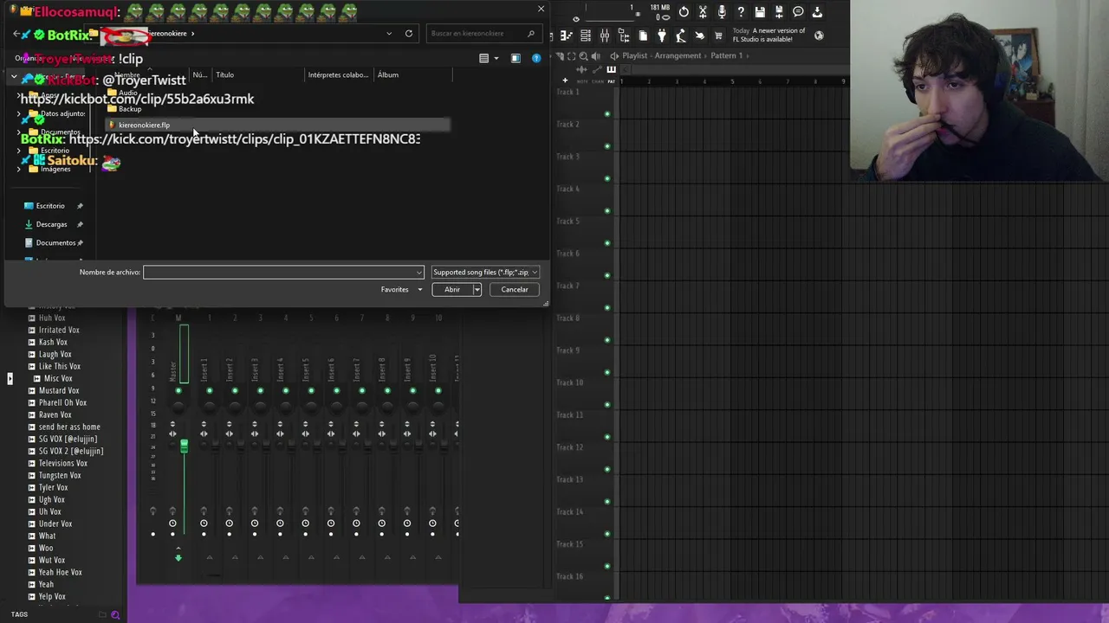Open the piano roll view icon
Viewport: 1109px width, 623px height.
(x=567, y=35)
